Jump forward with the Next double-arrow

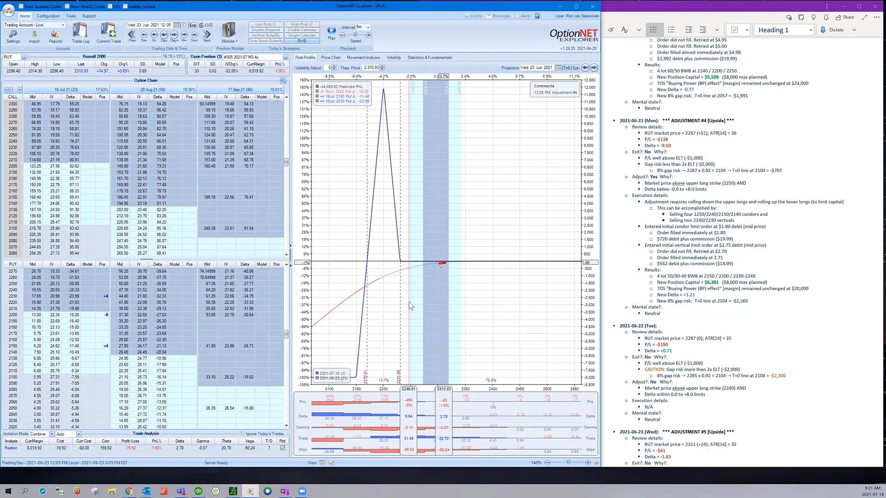point(207,36)
